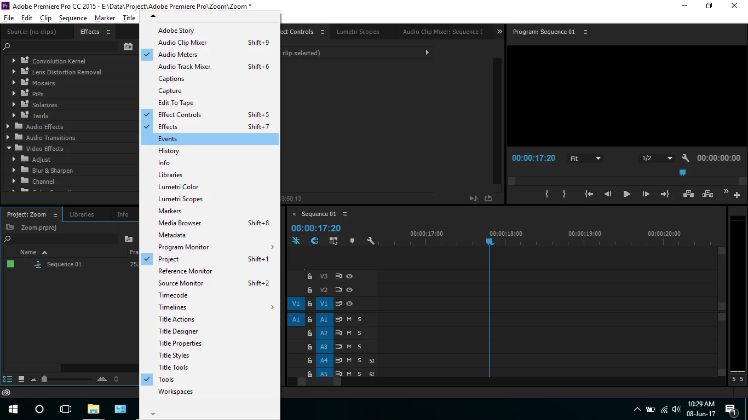The height and width of the screenshot is (420, 748).
Task: Click the Project panel thumbnail zoom slider
Action: [44, 379]
